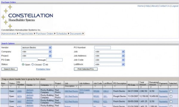Click the filter icon under Selected column
The image size is (179, 107).
tap(171, 86)
